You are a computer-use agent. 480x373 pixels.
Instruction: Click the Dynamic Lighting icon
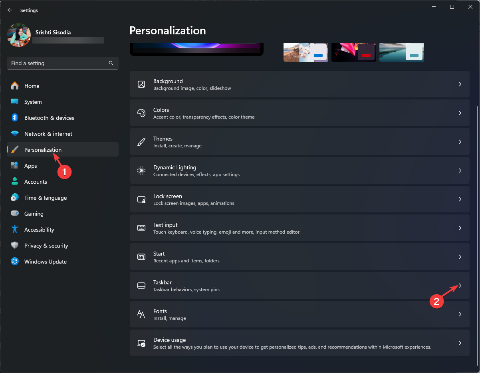tap(141, 171)
